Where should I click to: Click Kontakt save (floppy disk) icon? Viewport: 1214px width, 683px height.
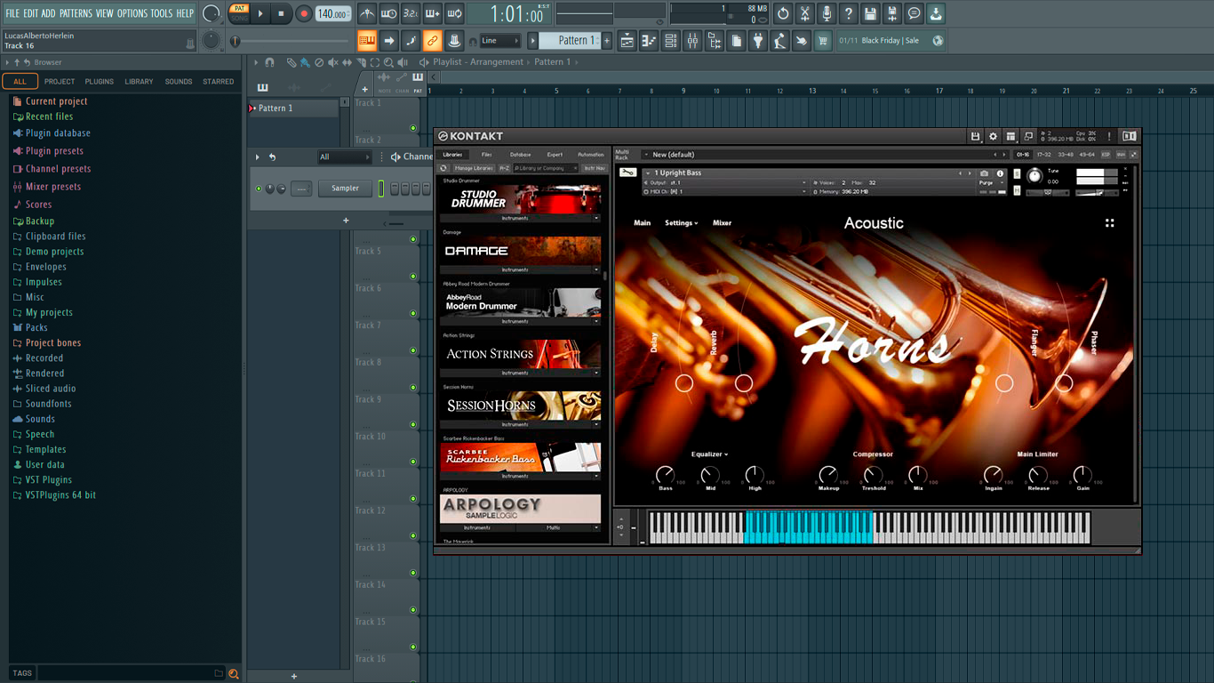click(x=975, y=136)
